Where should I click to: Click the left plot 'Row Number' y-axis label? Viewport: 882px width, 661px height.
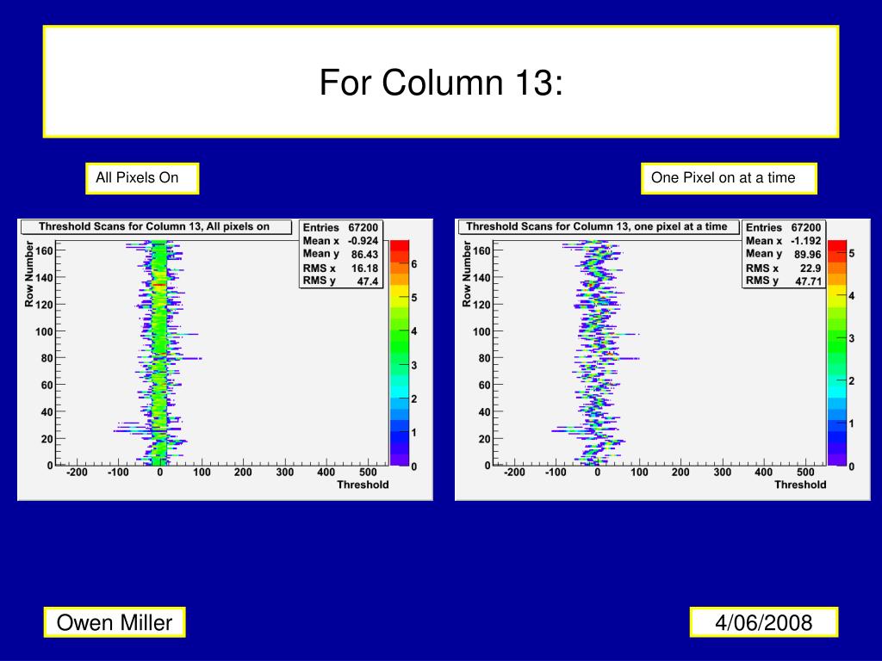pyautogui.click(x=29, y=275)
